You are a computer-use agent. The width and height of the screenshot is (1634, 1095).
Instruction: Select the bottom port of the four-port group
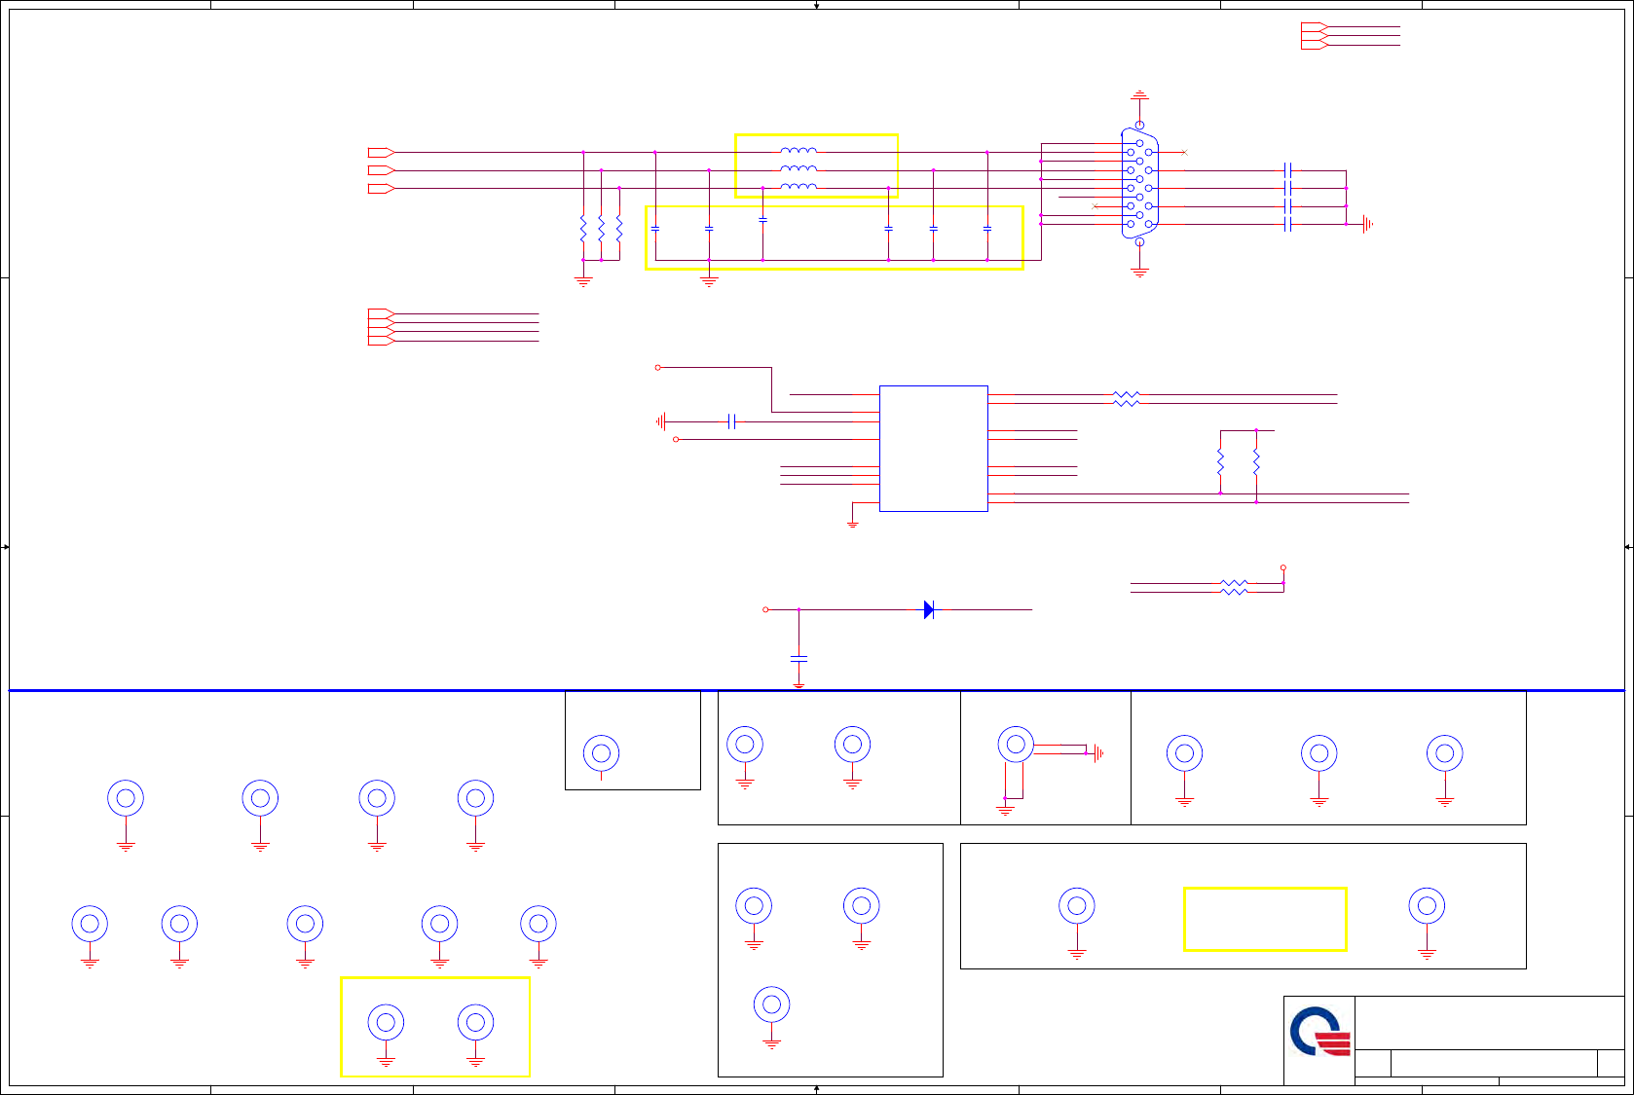click(x=381, y=341)
